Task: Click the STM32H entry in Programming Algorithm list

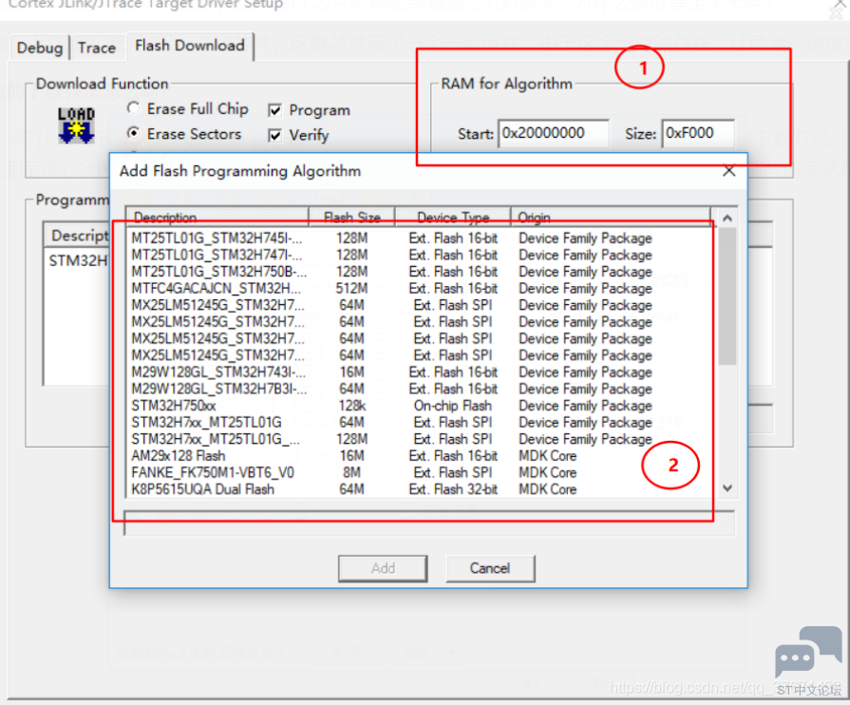Action: coord(78,261)
